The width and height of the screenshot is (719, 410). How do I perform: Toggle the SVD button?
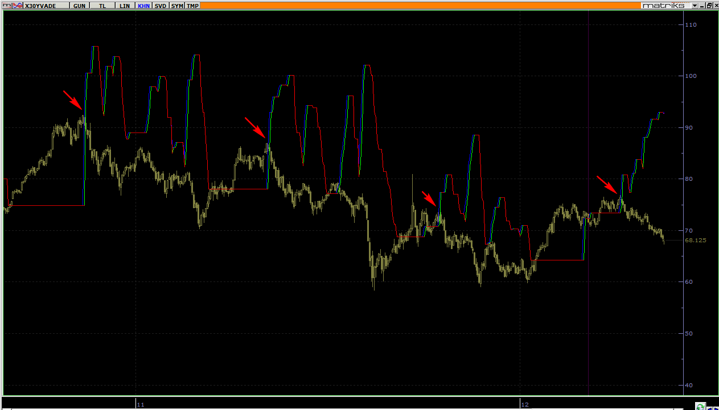pyautogui.click(x=161, y=6)
